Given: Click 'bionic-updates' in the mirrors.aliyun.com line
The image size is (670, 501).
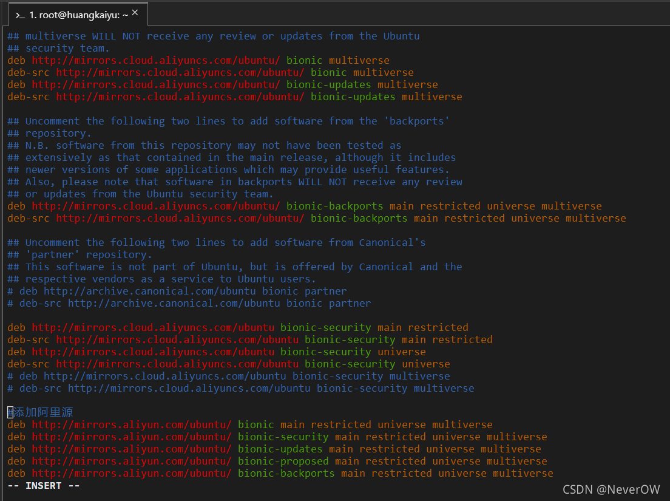Looking at the screenshot, I should [x=280, y=449].
